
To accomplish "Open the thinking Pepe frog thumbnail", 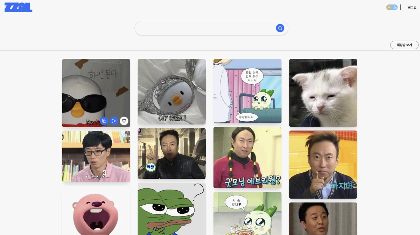I will point(172,209).
